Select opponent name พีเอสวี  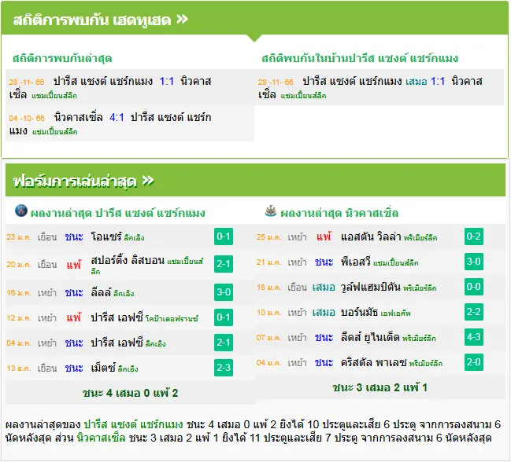pos(356,262)
